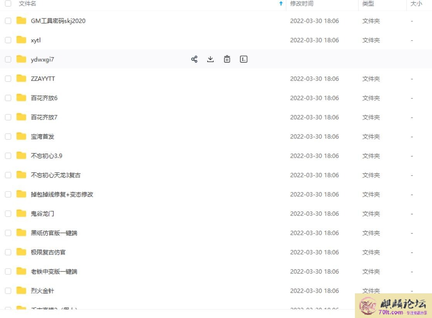Open the 掉包掉线修复+变态修改 folder name
The width and height of the screenshot is (432, 318).
(x=62, y=195)
